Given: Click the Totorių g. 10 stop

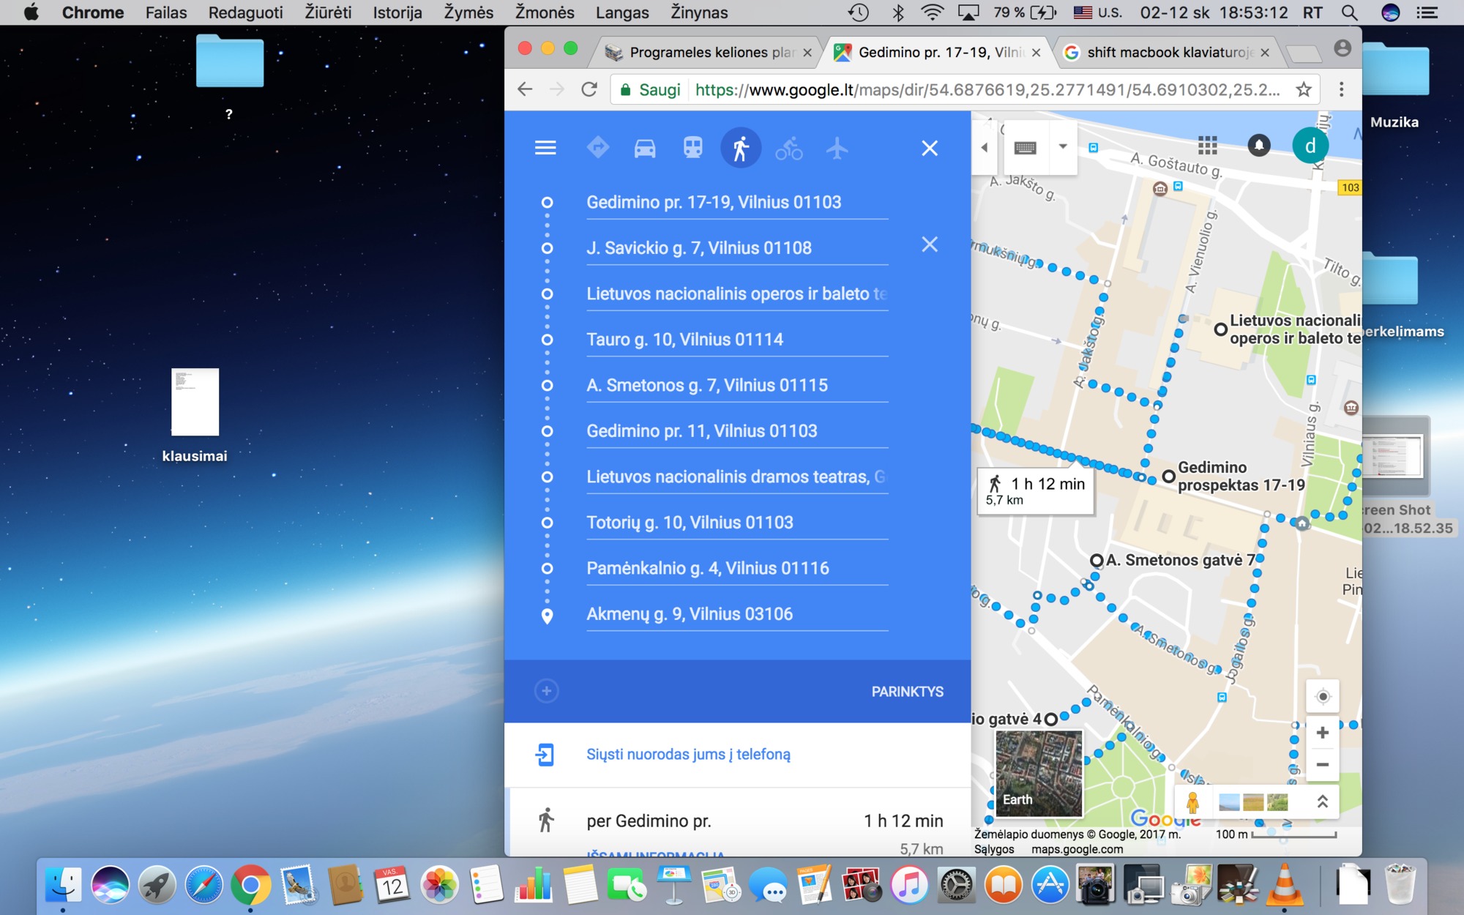Looking at the screenshot, I should point(737,523).
